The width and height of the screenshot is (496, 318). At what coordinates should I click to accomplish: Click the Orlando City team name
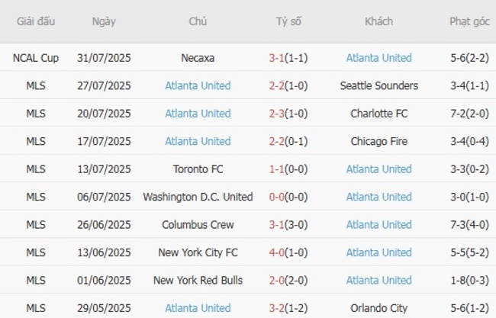378,308
